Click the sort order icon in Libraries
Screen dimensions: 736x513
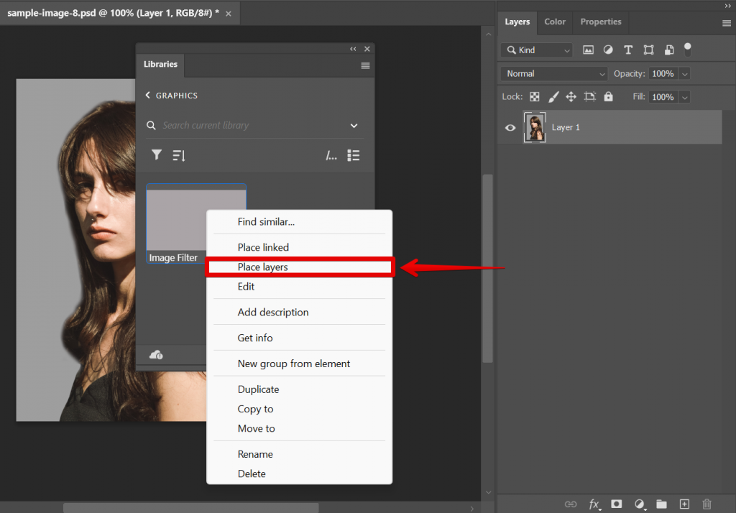tap(179, 155)
